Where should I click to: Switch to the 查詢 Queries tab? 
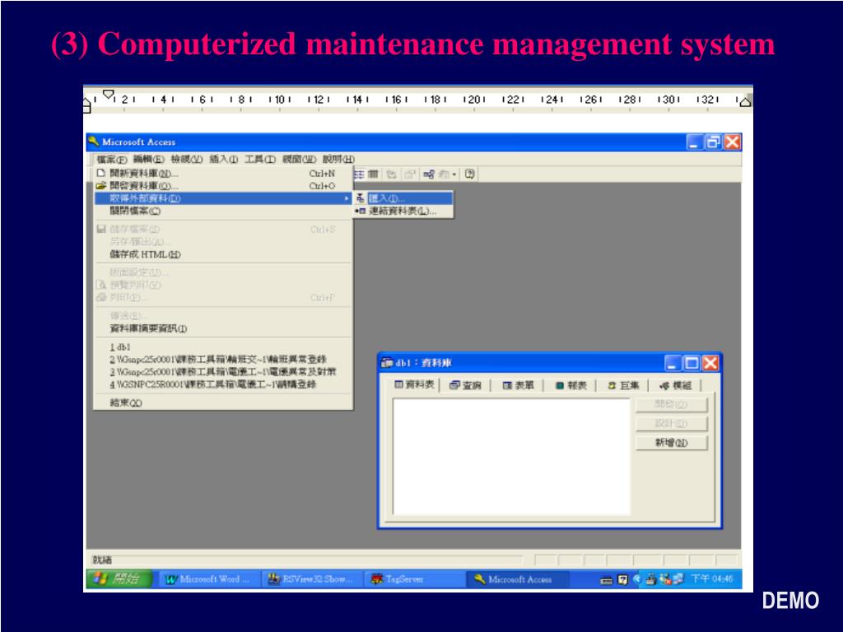466,385
